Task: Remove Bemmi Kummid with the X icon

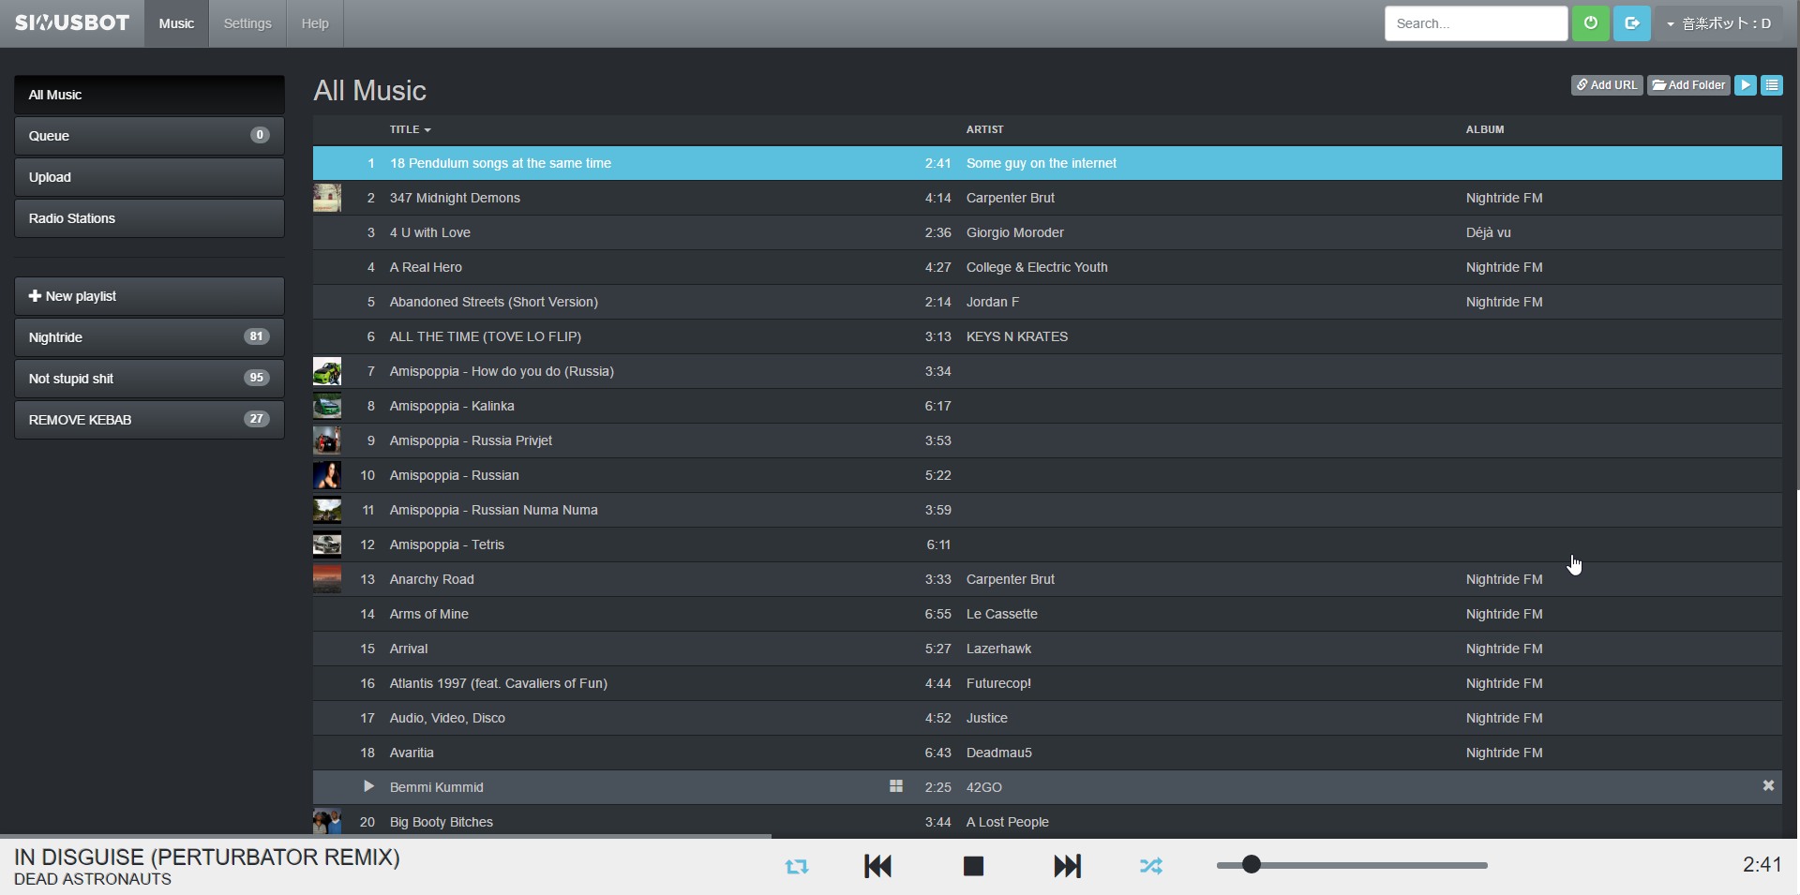Action: 1768,785
